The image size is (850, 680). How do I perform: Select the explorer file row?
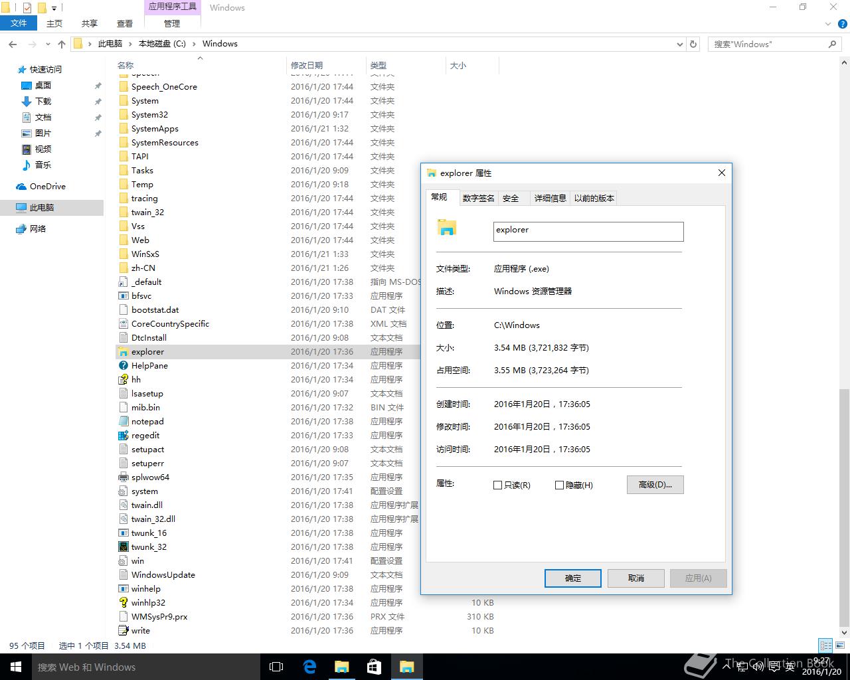click(268, 352)
